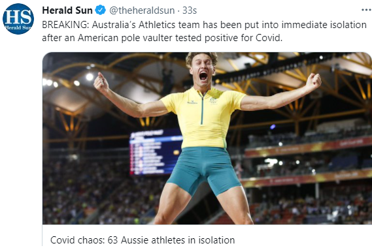Screen dimensions: 372x250
Task: Click the athlete's raised fist near stadium lights
Action: [101, 82]
